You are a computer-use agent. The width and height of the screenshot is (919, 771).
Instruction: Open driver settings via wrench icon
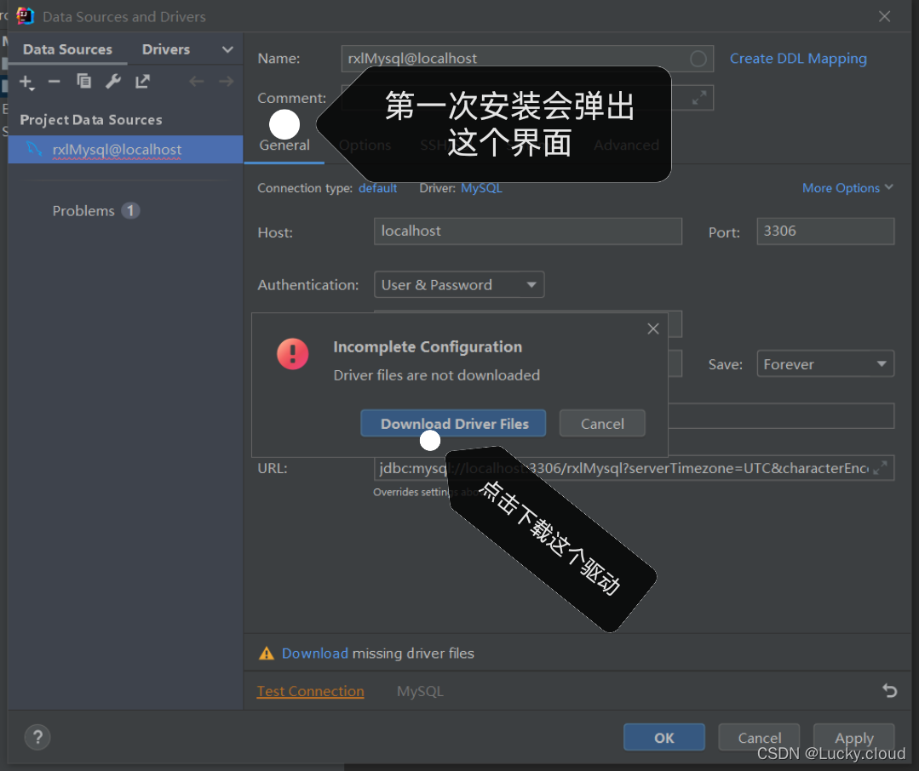[113, 82]
